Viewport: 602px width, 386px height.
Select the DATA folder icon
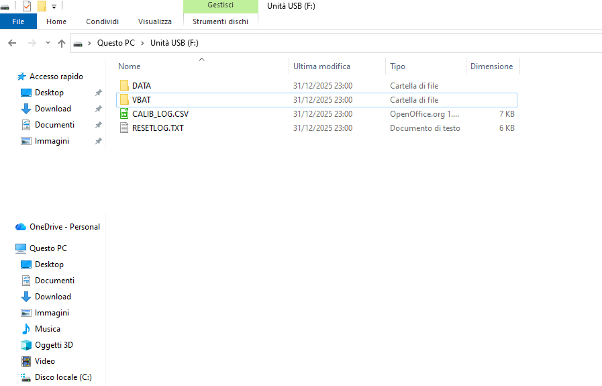124,85
